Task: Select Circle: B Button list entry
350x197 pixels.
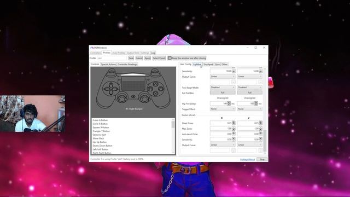Action: point(100,124)
